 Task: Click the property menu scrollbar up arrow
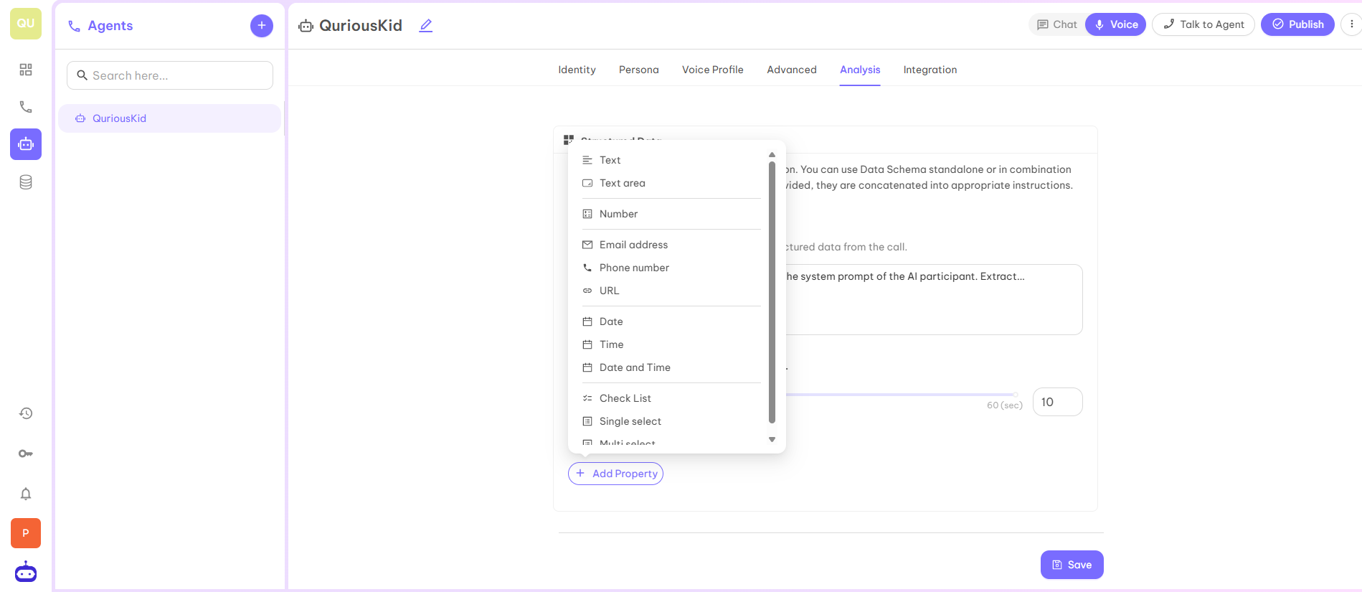tap(772, 154)
